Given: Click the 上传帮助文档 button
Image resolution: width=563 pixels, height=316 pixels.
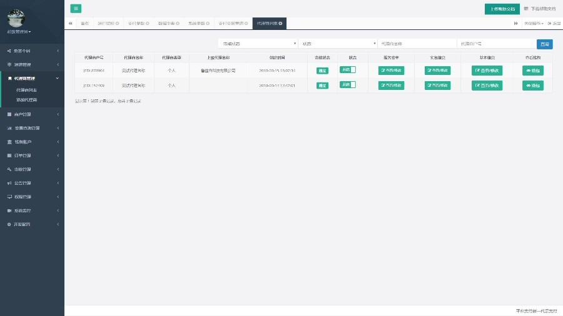Looking at the screenshot, I should 502,9.
